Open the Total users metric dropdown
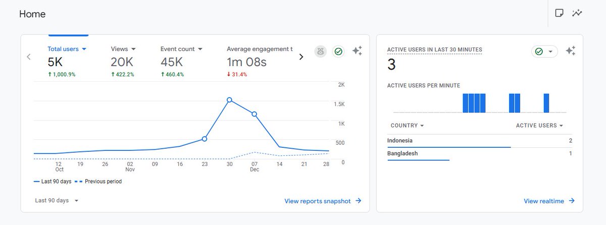This screenshot has height=225, width=606. click(67, 49)
